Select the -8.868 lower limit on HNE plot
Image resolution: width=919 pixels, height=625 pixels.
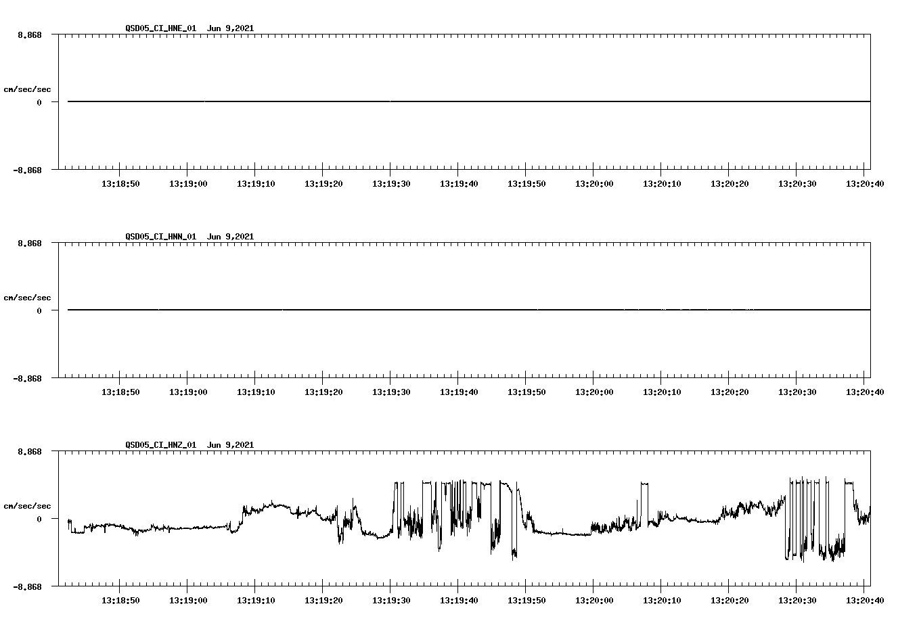coord(28,170)
